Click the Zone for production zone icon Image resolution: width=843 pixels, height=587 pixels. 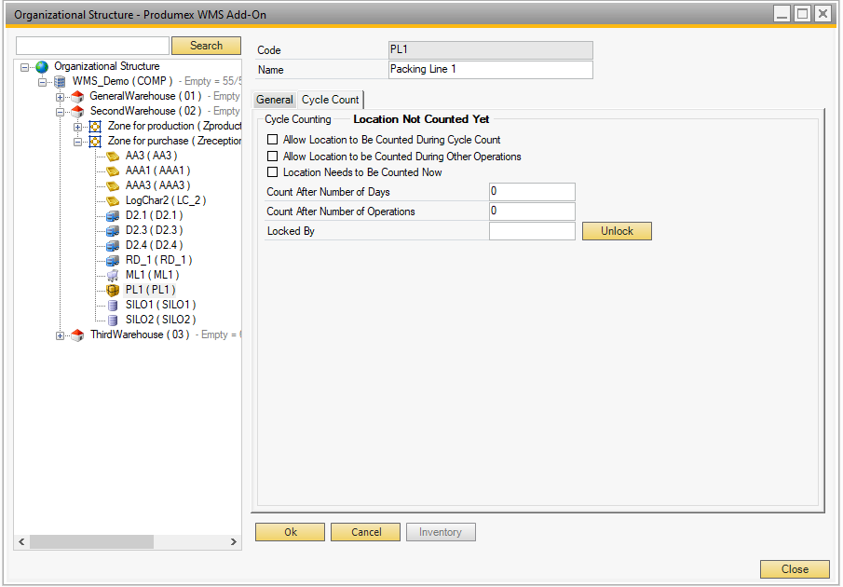95,127
